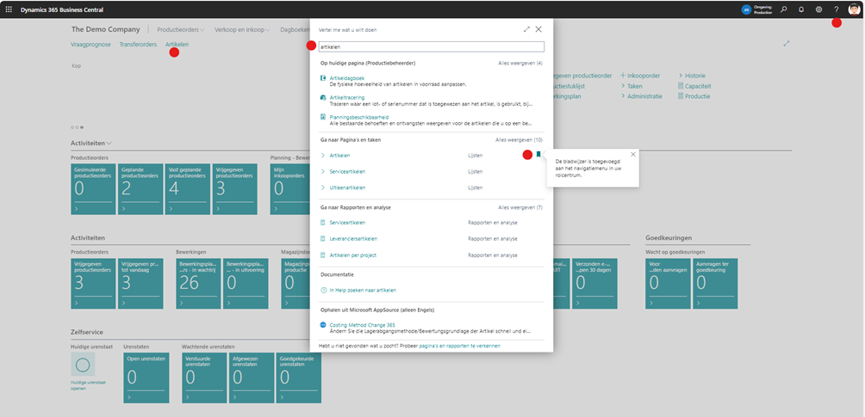Open In Help zoeken naar artikelen link
The image size is (865, 417).
[363, 290]
